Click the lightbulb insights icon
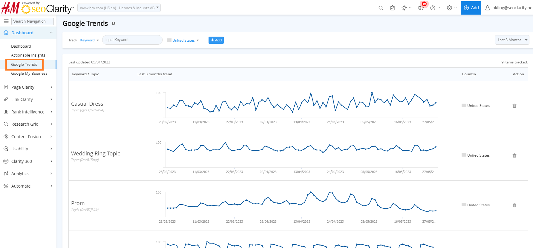Image resolution: width=533 pixels, height=248 pixels. (404, 8)
